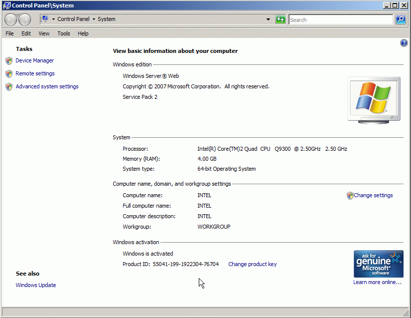Click the shield icon beside Device Manager

[9, 61]
